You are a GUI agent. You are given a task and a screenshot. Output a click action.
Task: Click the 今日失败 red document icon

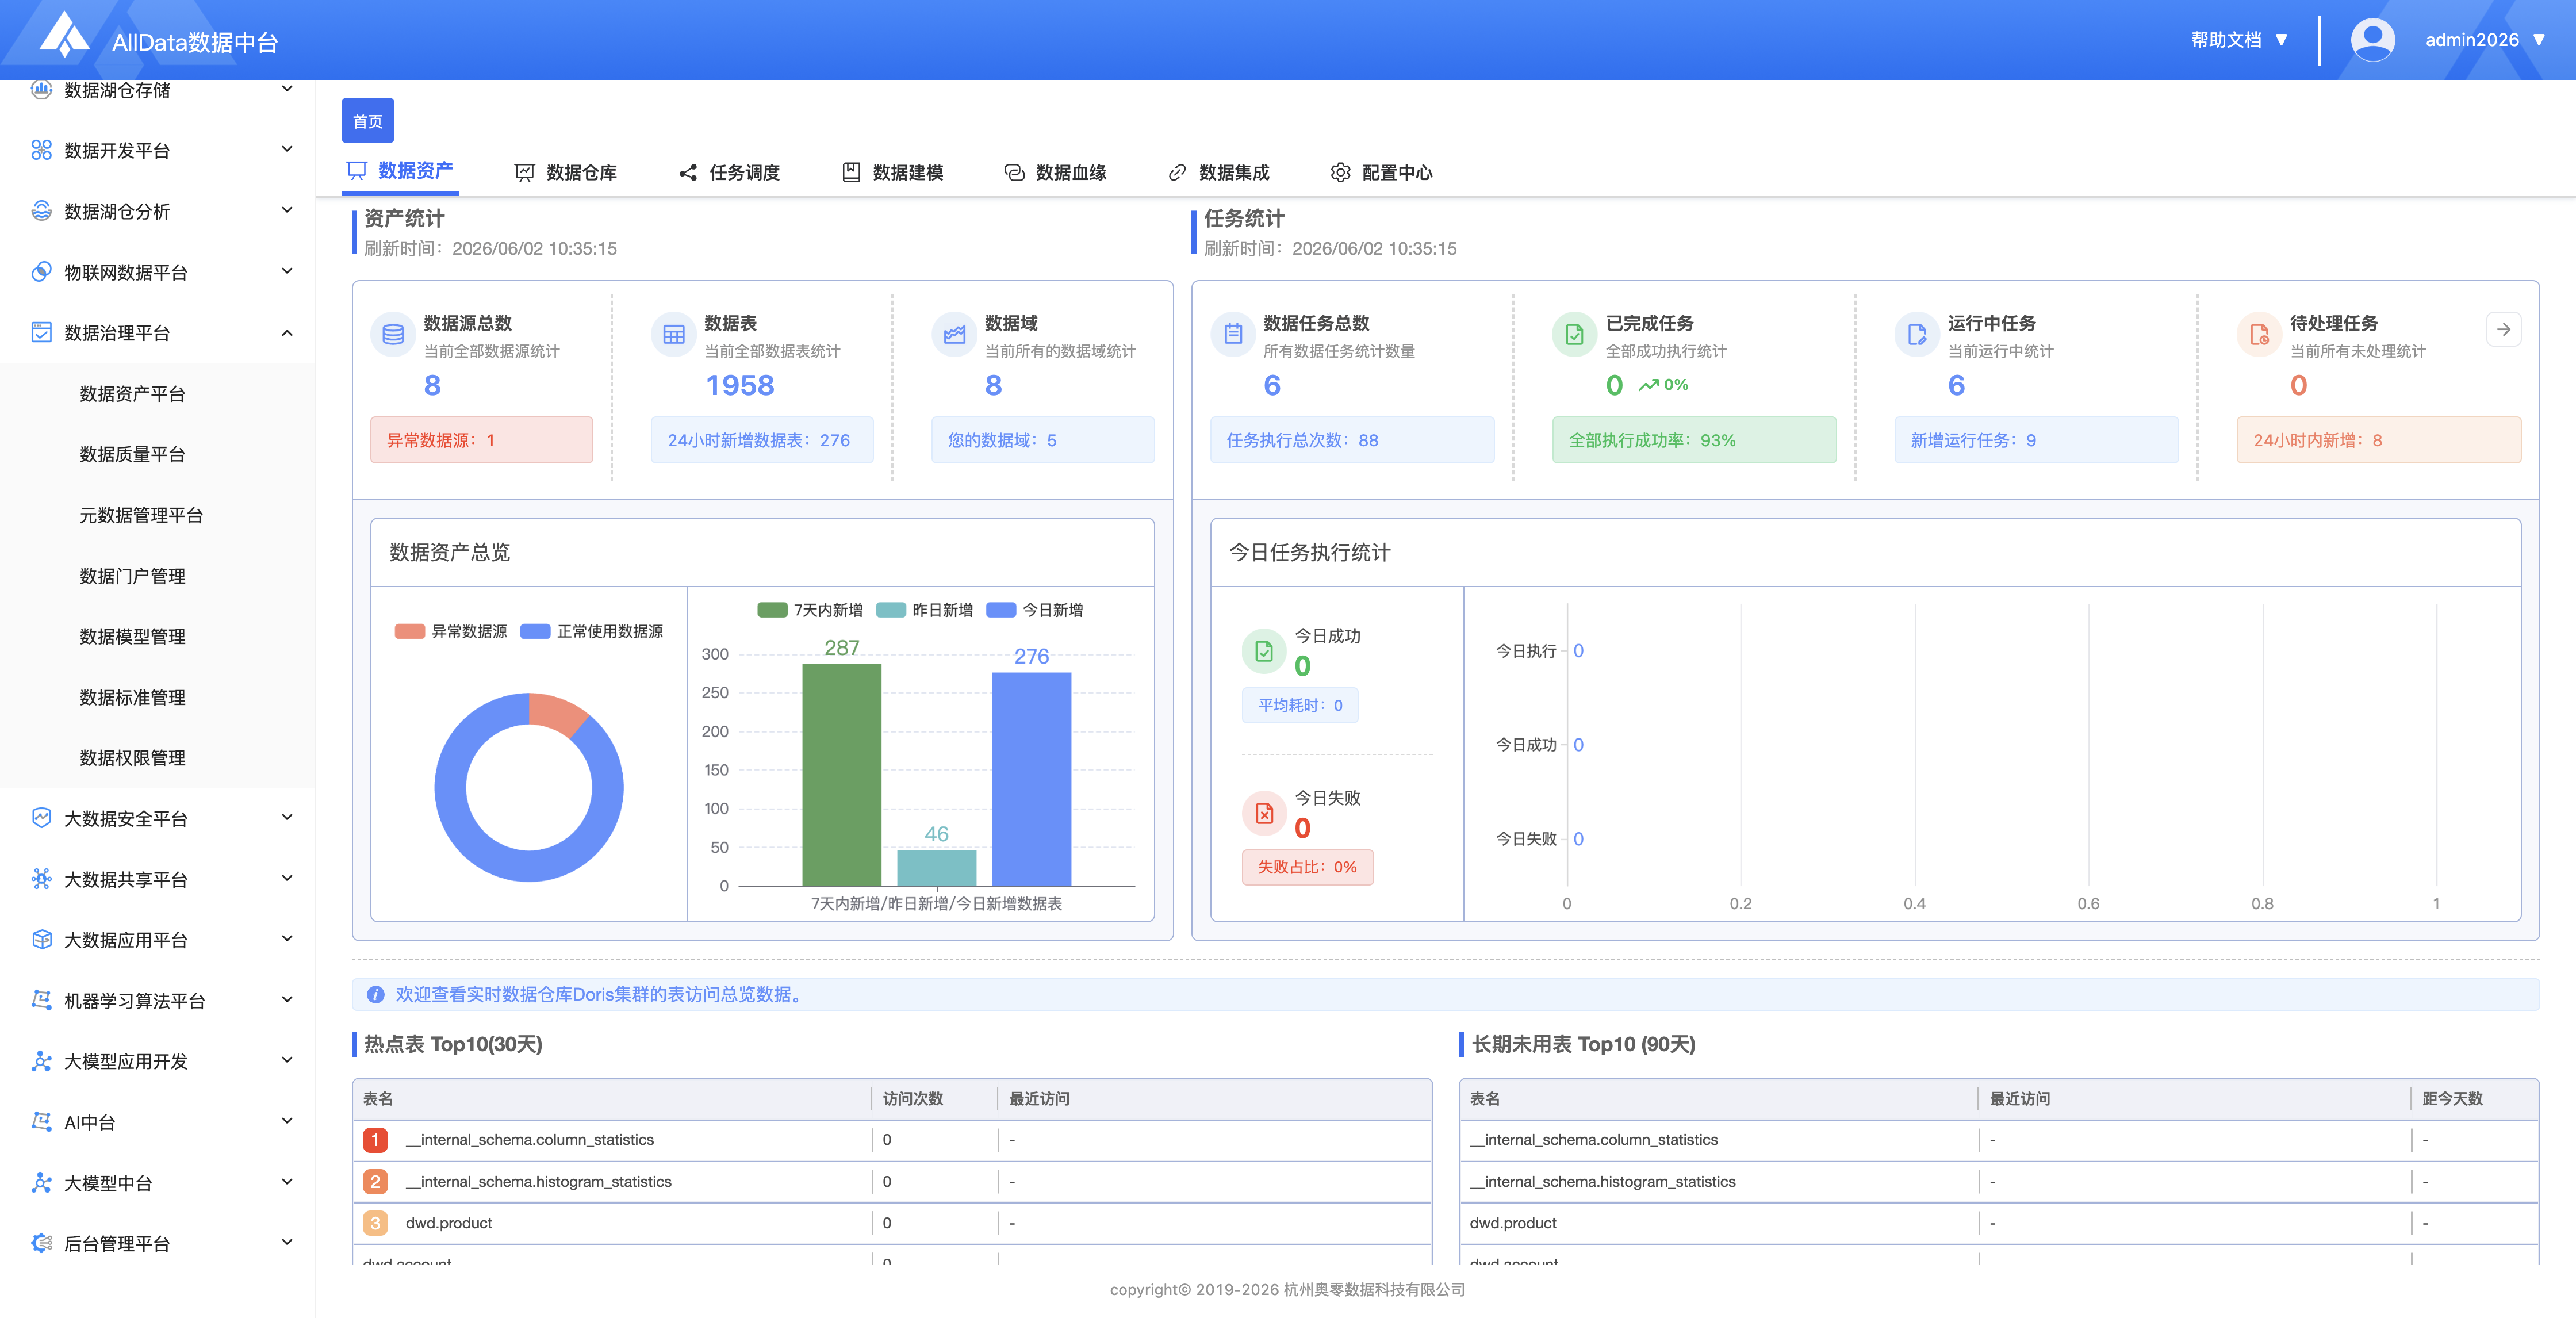tap(1264, 813)
